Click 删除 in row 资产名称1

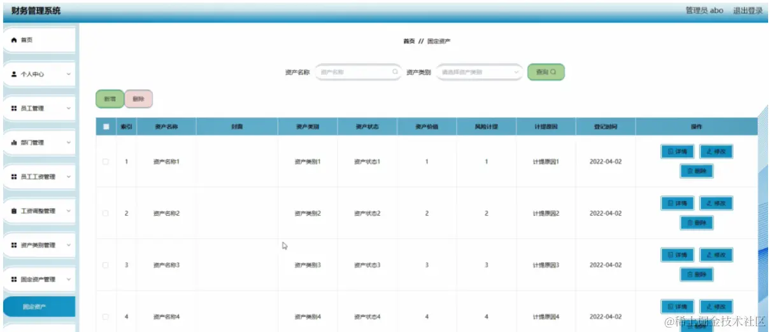697,171
